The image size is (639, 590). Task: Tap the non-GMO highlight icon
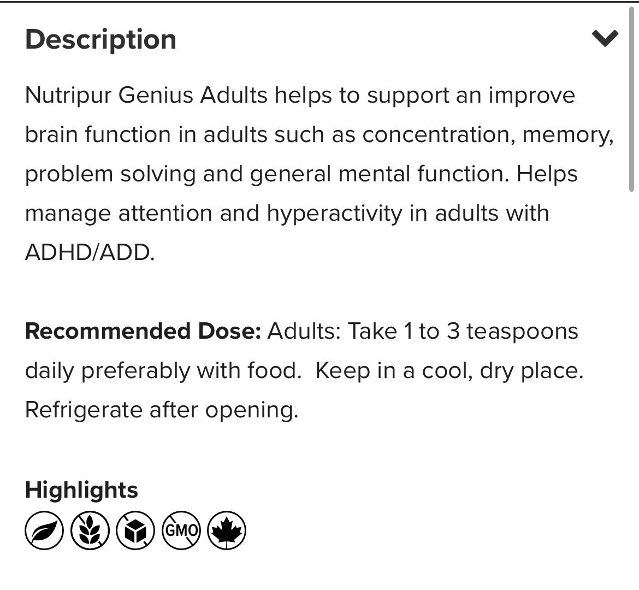pyautogui.click(x=181, y=530)
